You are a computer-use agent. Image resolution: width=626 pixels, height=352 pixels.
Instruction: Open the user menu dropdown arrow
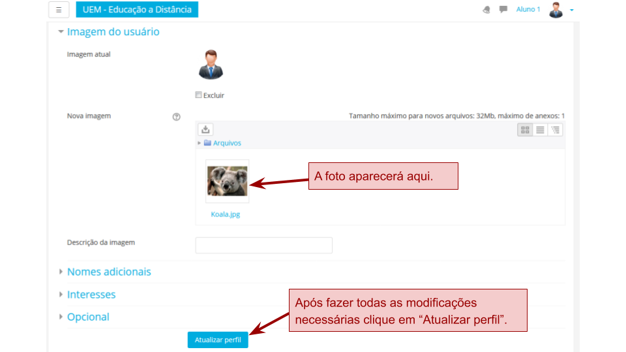572,10
